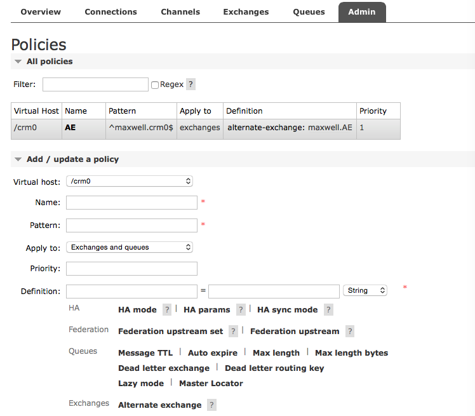475x416 pixels.
Task: Open the Virtual host dropdown
Action: 130,181
